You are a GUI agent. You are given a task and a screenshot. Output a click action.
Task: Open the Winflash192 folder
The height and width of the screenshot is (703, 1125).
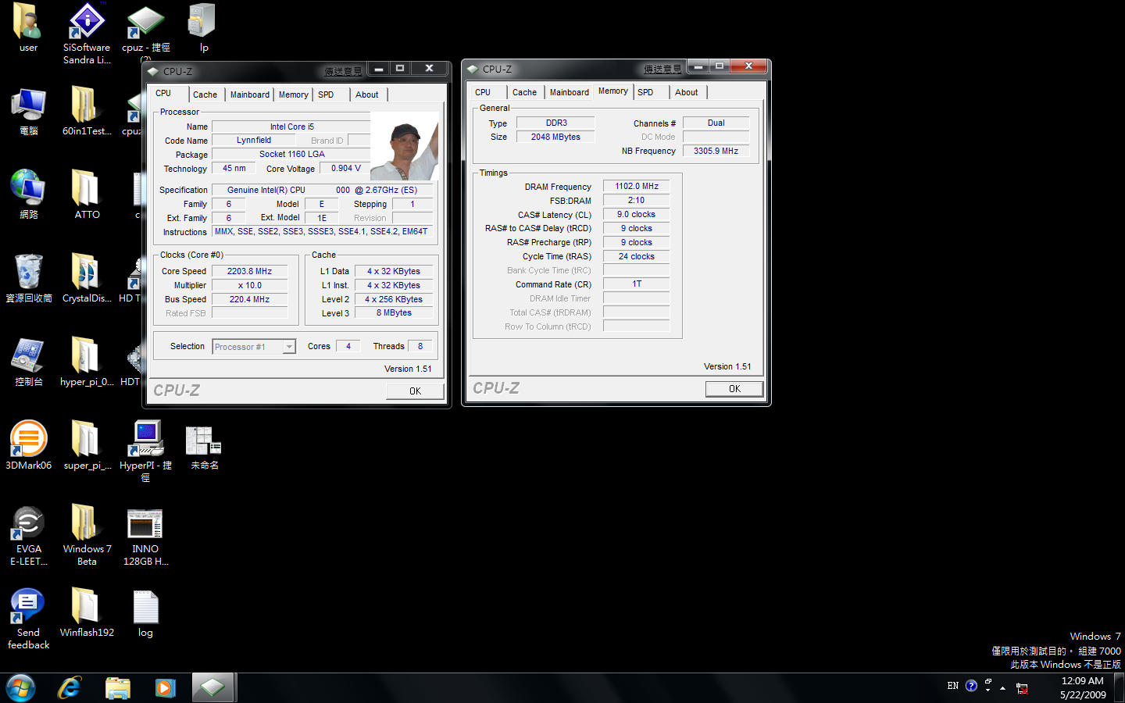click(x=87, y=613)
